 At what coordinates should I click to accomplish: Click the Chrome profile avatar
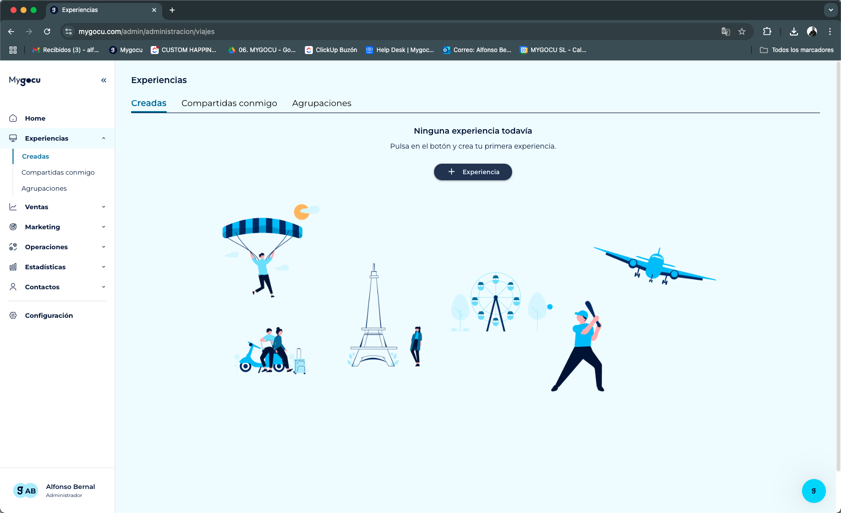812,32
